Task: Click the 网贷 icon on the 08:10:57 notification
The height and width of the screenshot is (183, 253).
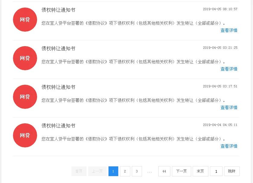Action: tap(25, 19)
